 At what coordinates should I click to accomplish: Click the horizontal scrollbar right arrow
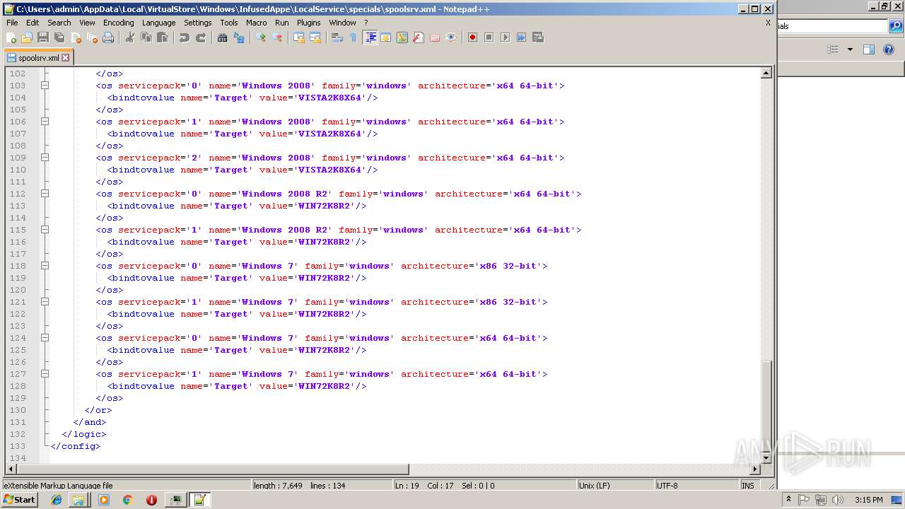pos(754,469)
